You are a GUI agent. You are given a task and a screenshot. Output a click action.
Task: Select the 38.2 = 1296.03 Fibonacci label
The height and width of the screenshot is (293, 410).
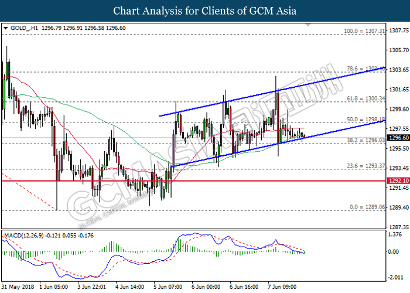pos(365,141)
